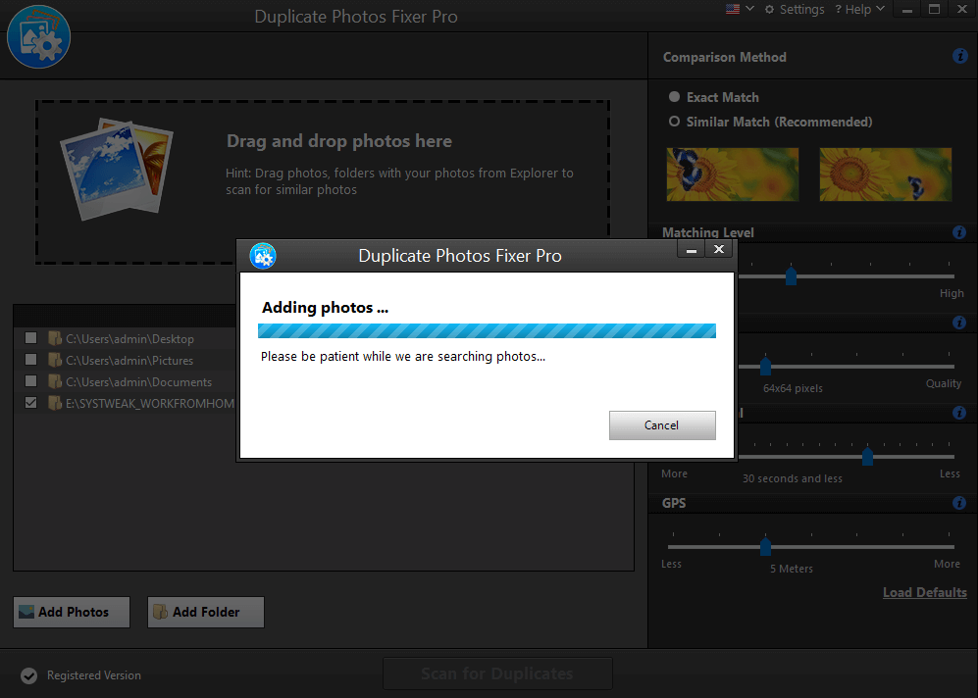Click the folder icon beside Desktop path

55,338
